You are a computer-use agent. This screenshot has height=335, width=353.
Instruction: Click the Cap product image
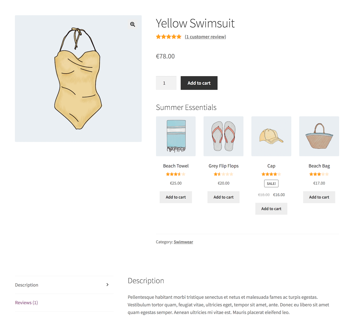coord(271,136)
